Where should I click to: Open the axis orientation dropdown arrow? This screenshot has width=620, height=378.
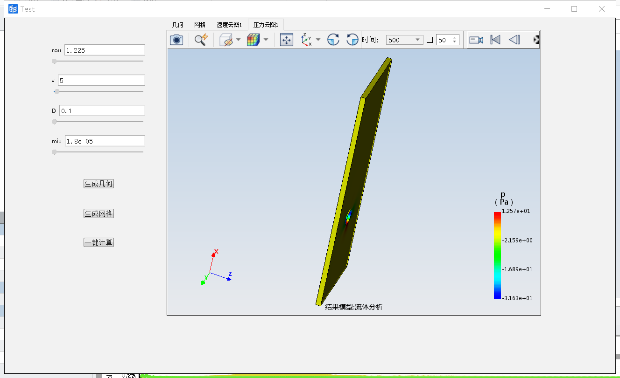(x=318, y=40)
